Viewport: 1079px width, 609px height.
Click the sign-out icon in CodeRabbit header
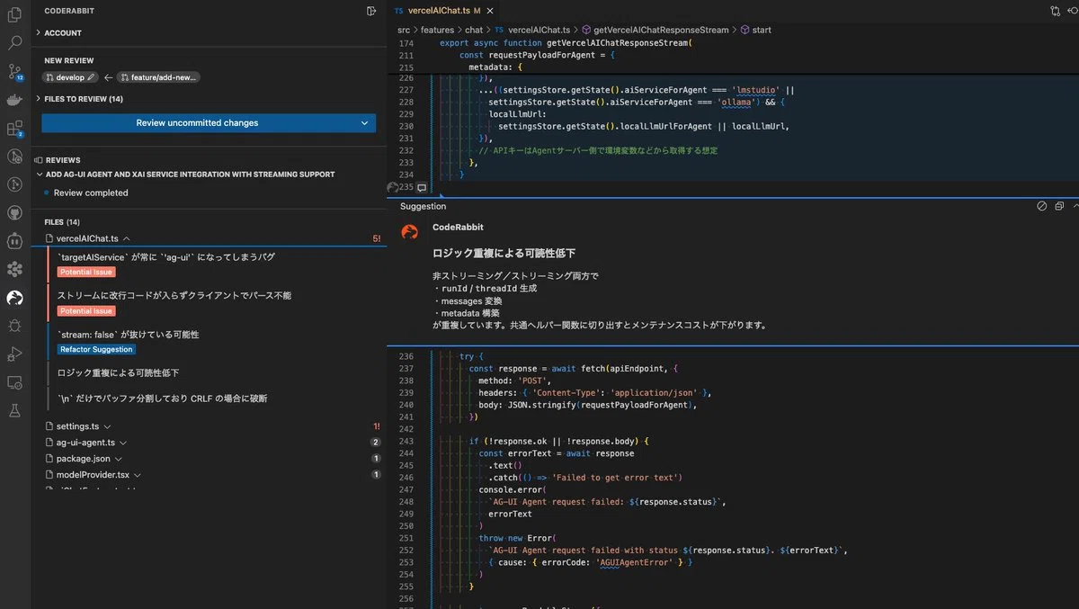point(371,11)
